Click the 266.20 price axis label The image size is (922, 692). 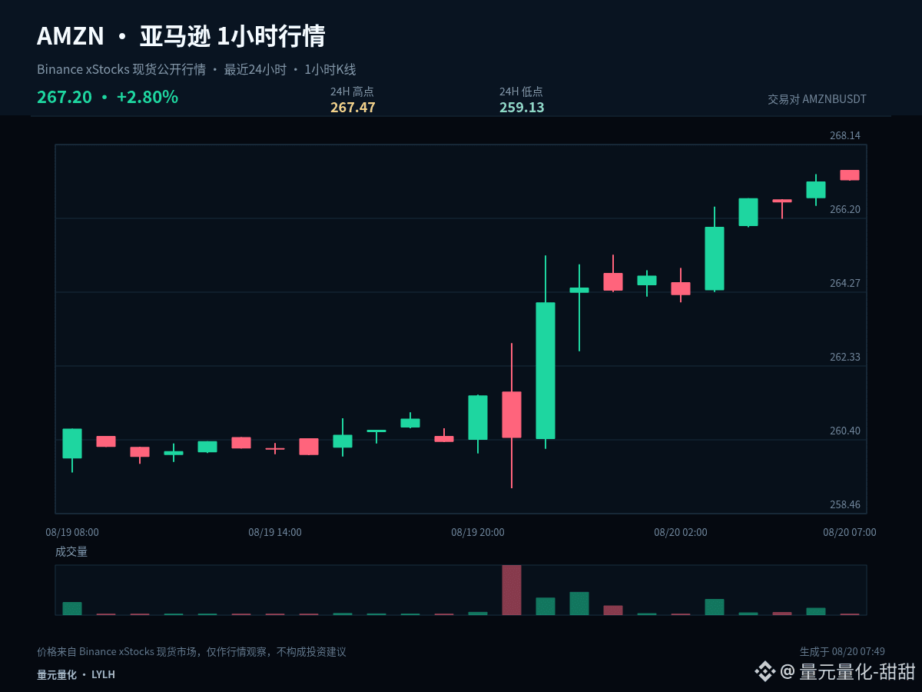click(x=845, y=209)
